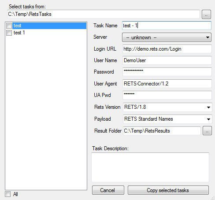
Task: Click into the Login URL field
Action: pyautogui.click(x=167, y=49)
